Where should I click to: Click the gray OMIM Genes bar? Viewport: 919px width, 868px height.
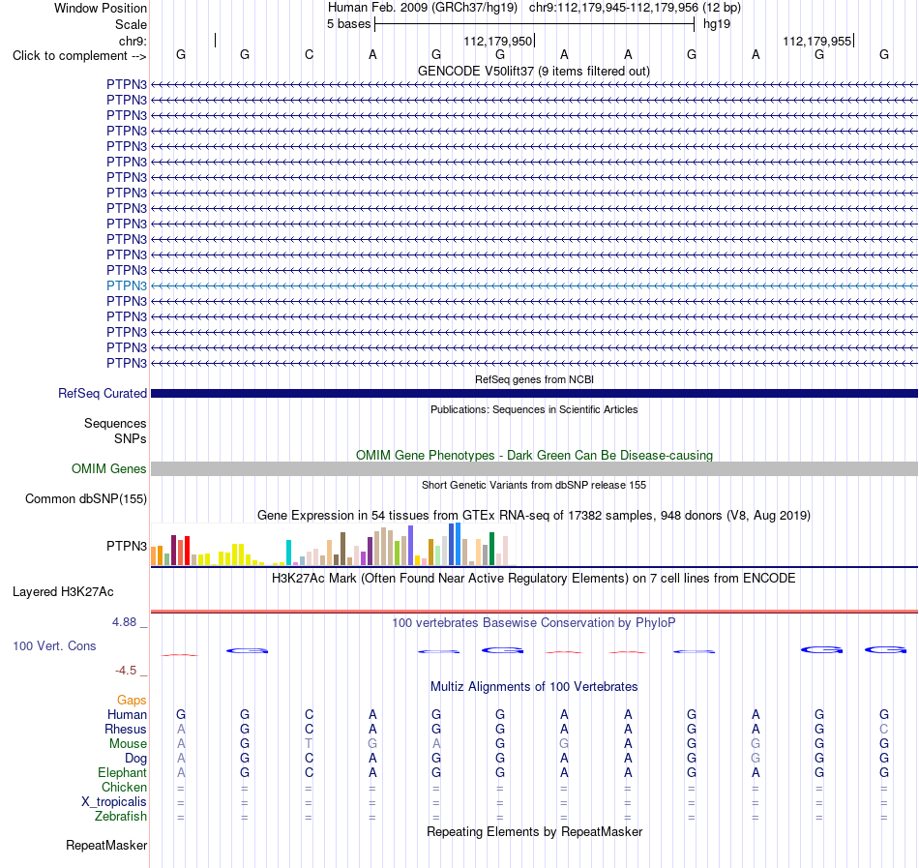click(x=534, y=469)
